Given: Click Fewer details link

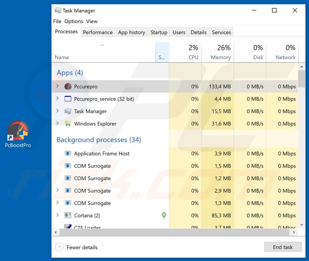Looking at the screenshot, I should click(82, 247).
